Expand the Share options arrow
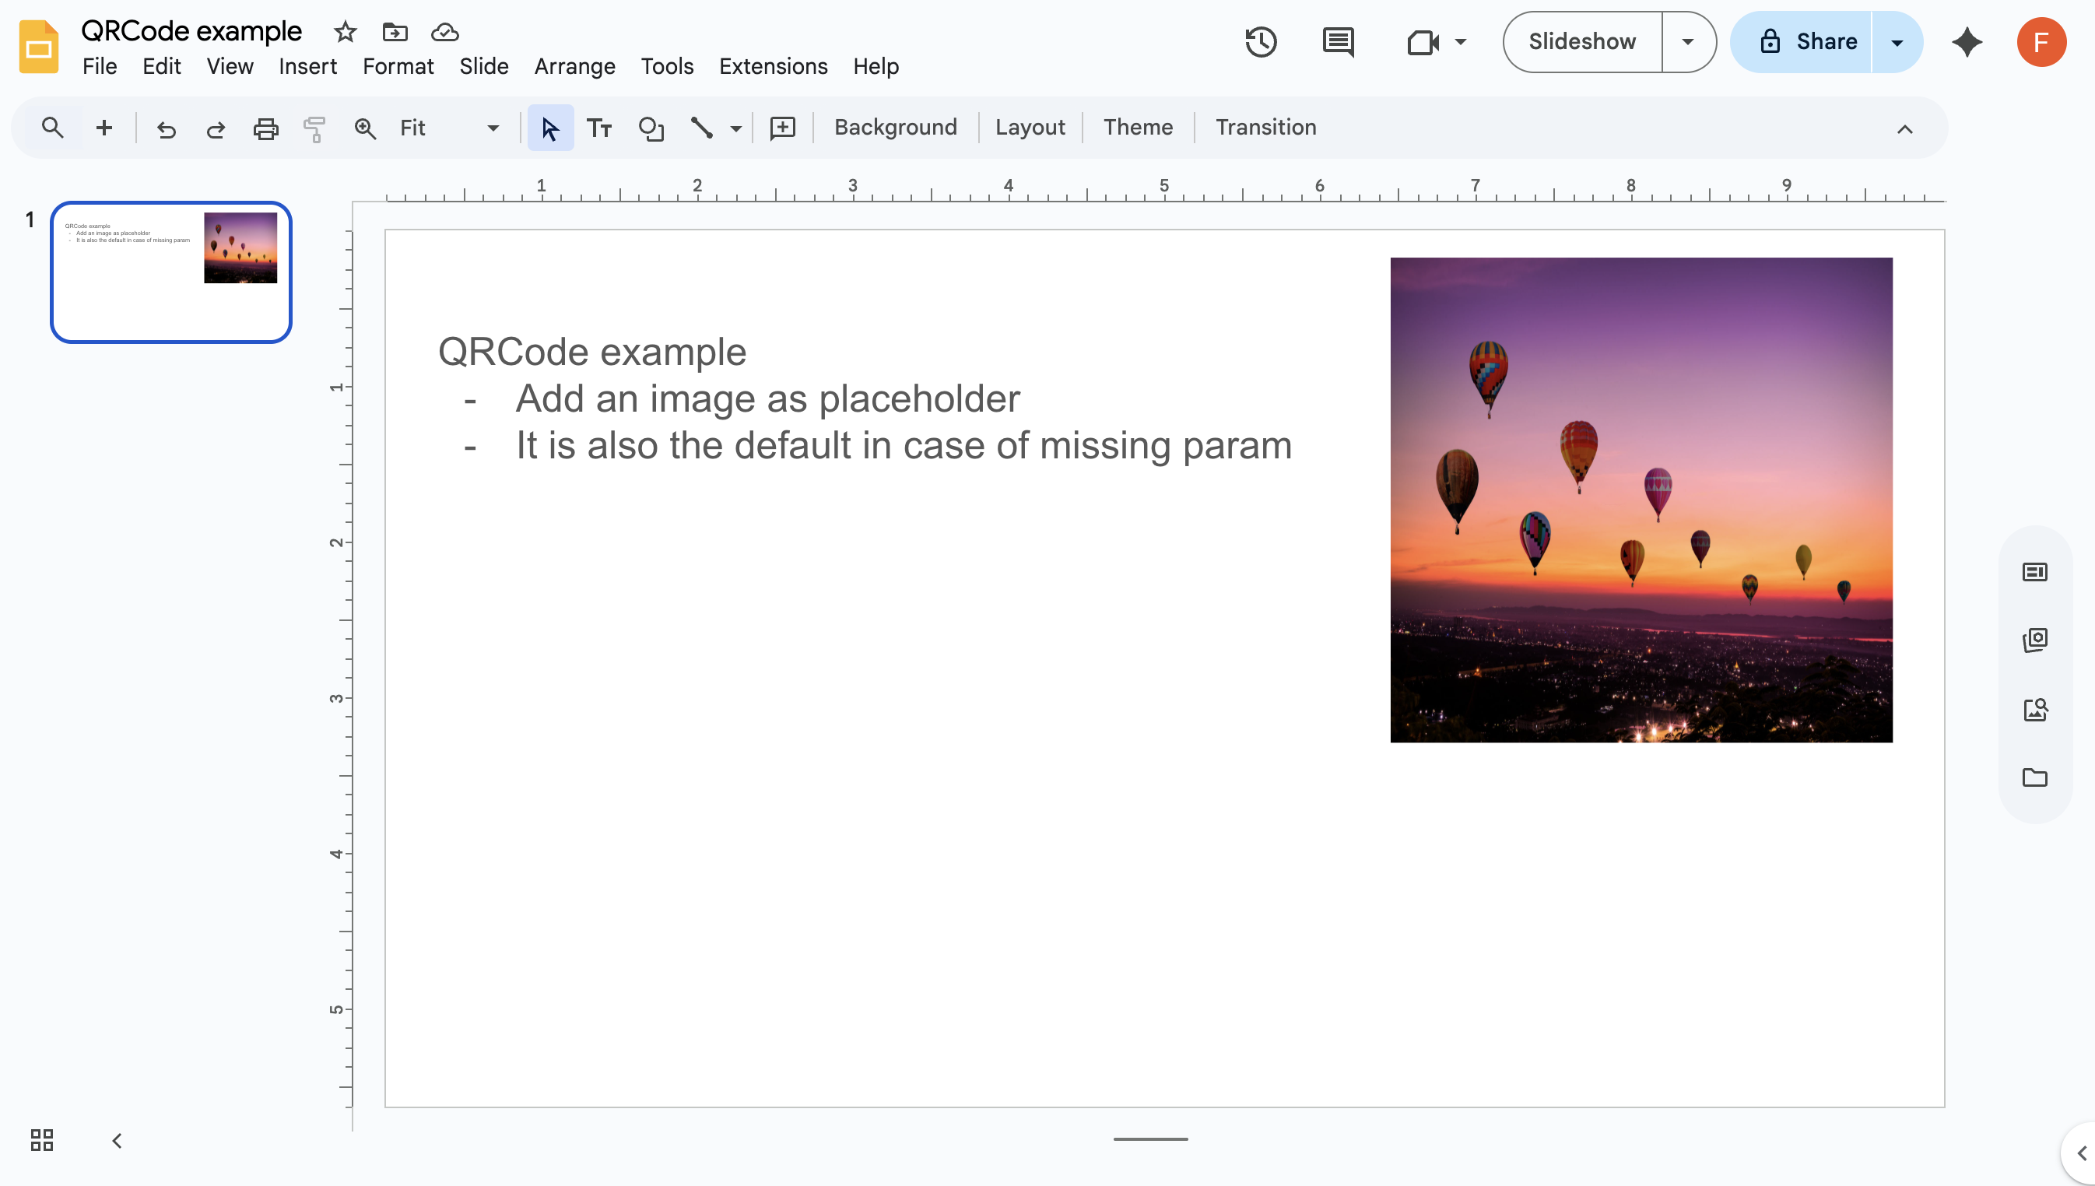 tap(1897, 41)
